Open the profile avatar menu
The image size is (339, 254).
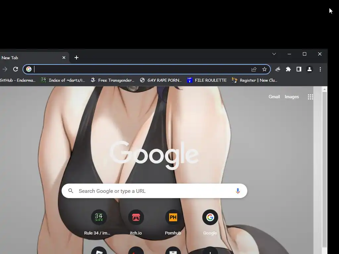tap(310, 69)
